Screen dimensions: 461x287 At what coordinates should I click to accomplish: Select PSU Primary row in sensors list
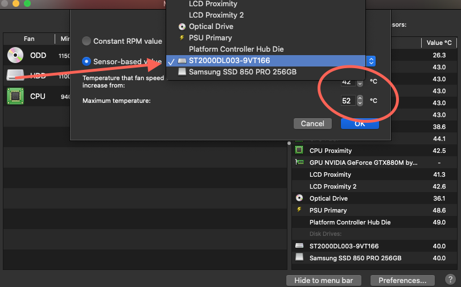coord(374,210)
